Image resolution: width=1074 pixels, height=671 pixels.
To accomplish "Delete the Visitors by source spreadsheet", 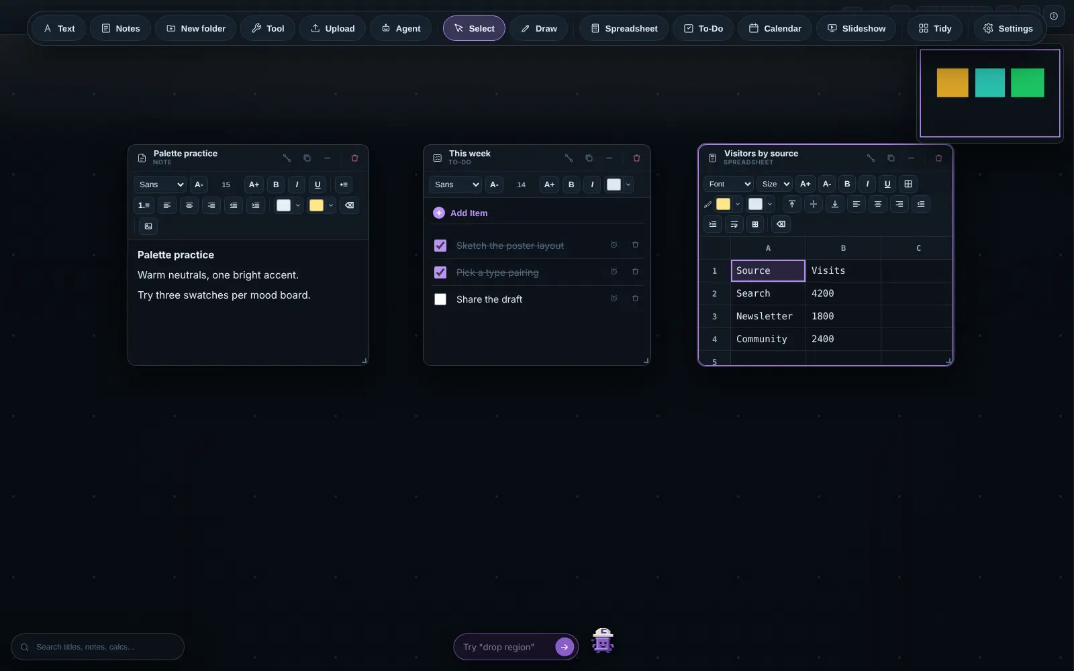I will (938, 158).
